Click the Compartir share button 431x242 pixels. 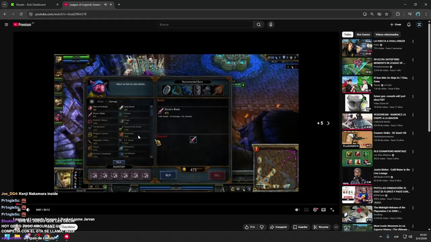point(278,227)
